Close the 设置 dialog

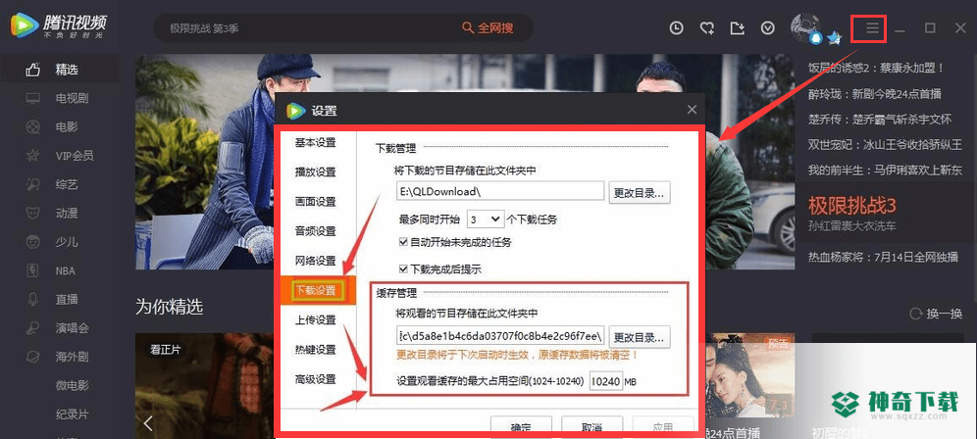tap(692, 110)
